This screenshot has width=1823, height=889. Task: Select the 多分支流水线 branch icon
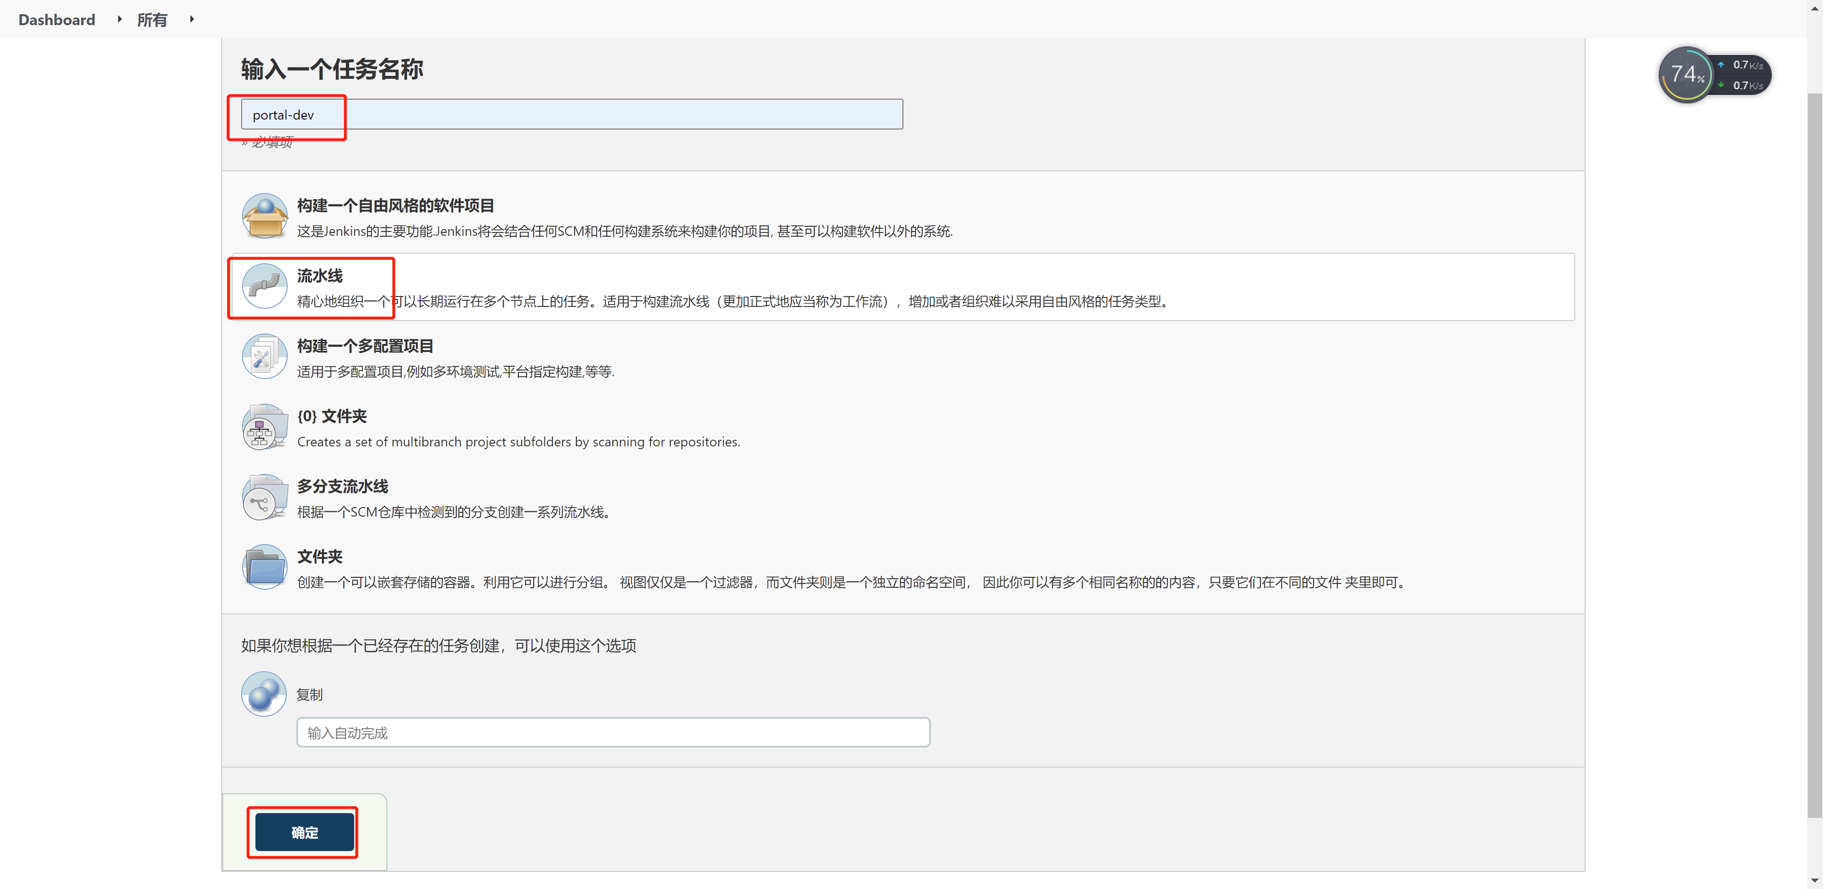pos(264,497)
